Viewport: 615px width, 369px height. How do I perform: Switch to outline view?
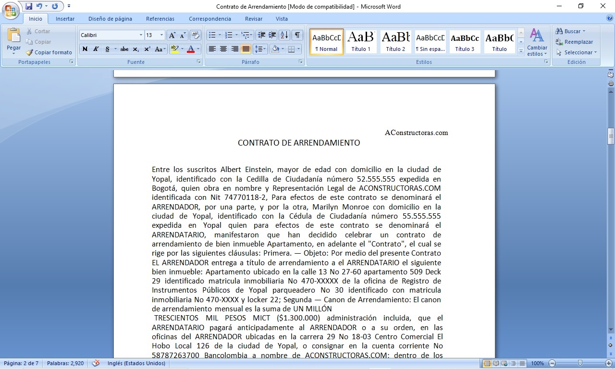click(x=513, y=363)
